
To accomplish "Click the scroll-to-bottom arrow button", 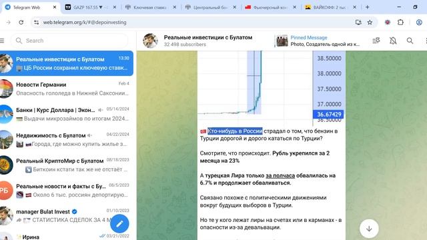I will pyautogui.click(x=369, y=229).
